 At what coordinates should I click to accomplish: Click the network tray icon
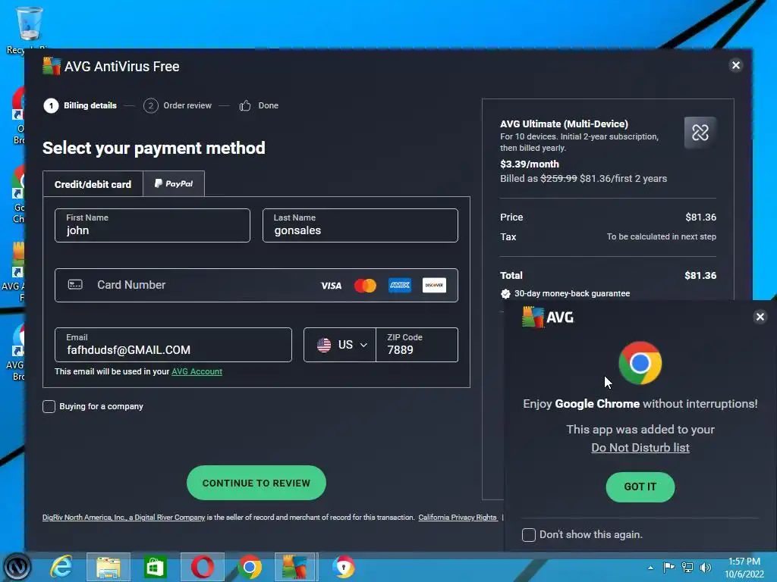coord(687,567)
